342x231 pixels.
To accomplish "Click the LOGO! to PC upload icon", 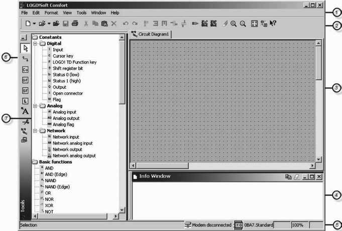I will (x=213, y=23).
